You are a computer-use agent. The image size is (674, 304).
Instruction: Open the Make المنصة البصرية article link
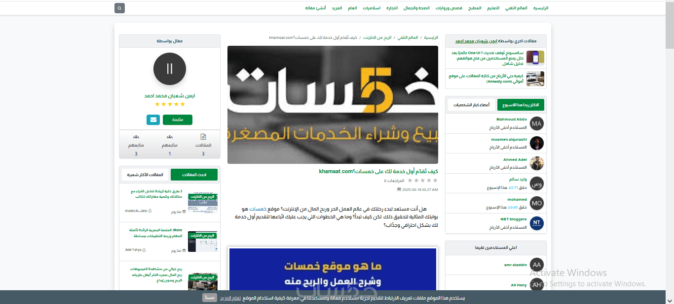(x=156, y=233)
